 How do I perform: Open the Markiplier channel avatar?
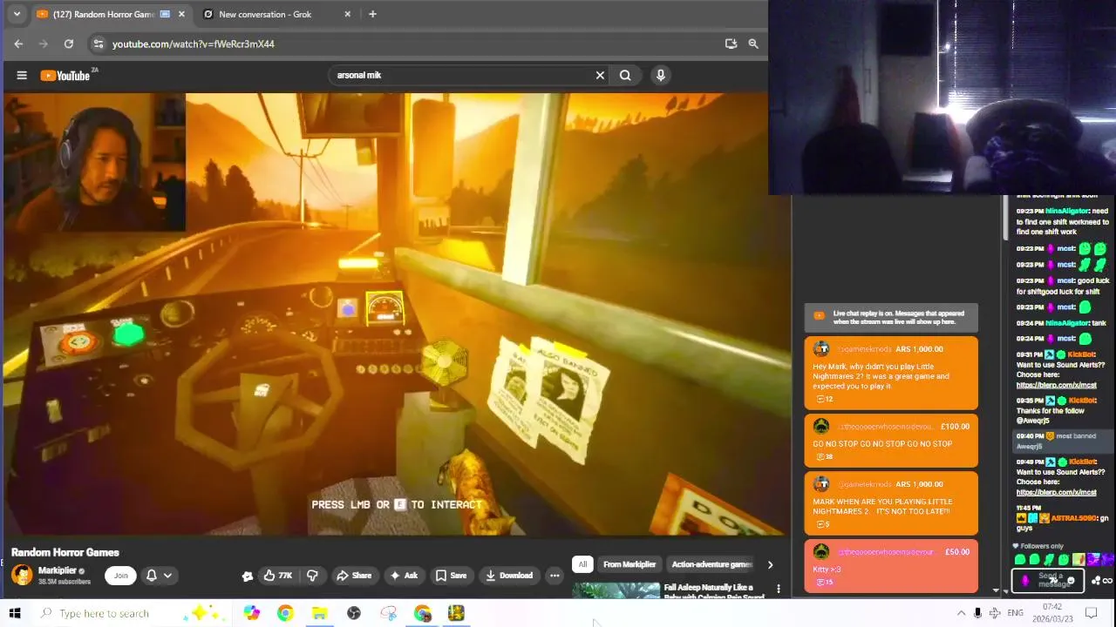[22, 575]
